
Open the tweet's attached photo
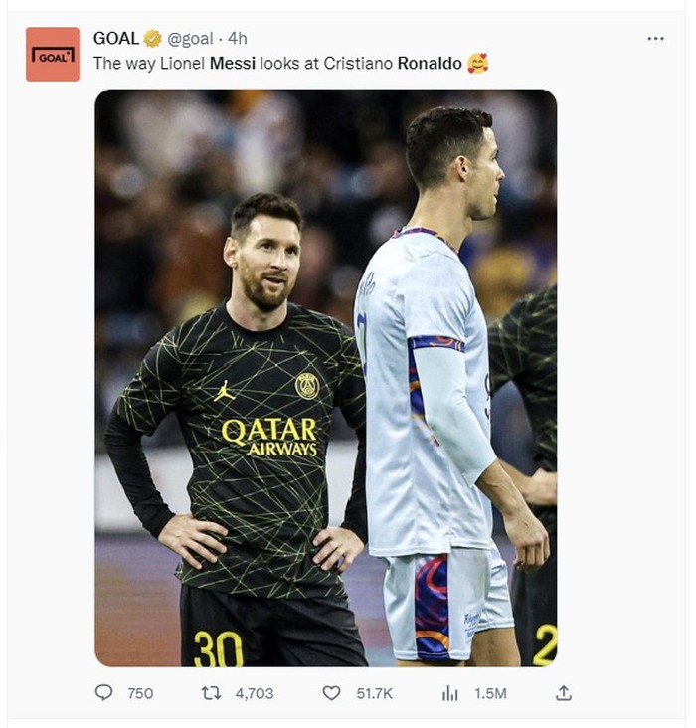coord(325,378)
